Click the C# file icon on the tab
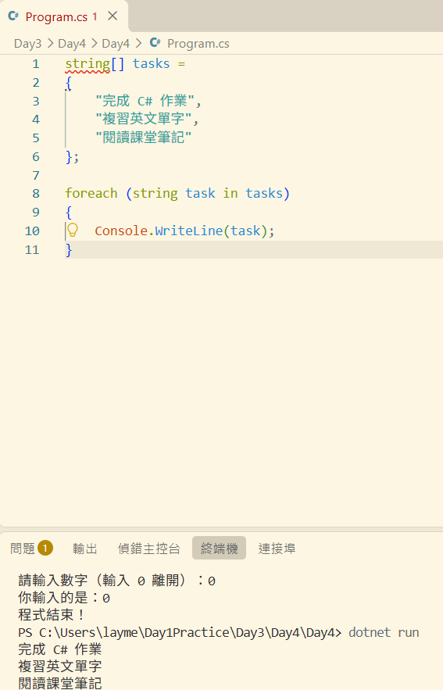The height and width of the screenshot is (690, 443). [x=13, y=16]
